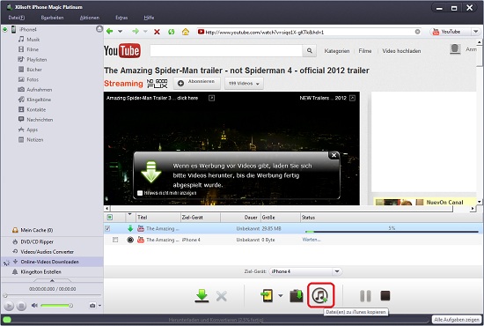This screenshot has width=484, height=326.
Task: Click the playback position seek slider
Action: (x=52, y=296)
